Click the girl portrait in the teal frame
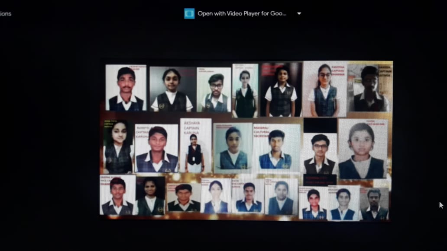Viewport: 447px width, 251px height. tap(233, 148)
